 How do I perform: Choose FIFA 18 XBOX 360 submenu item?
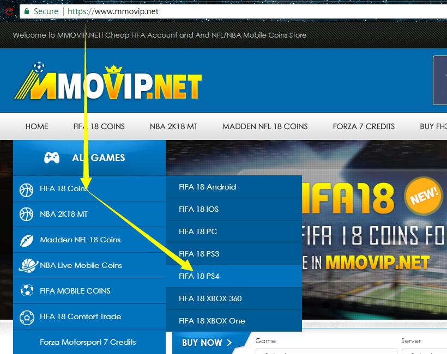point(234,298)
